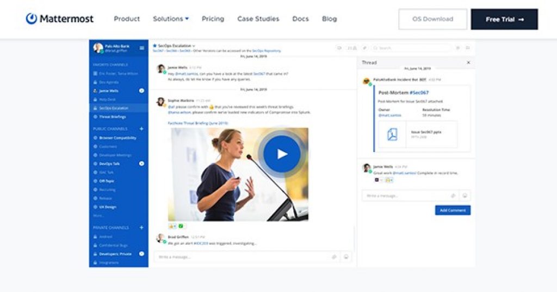Open the Threat Briefings channel
Image resolution: width=557 pixels, height=292 pixels.
tap(112, 117)
